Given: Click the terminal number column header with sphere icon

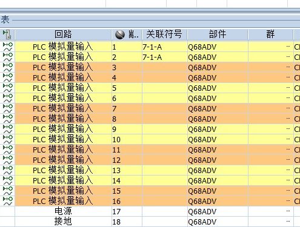Looking at the screenshot, I should (127, 35).
